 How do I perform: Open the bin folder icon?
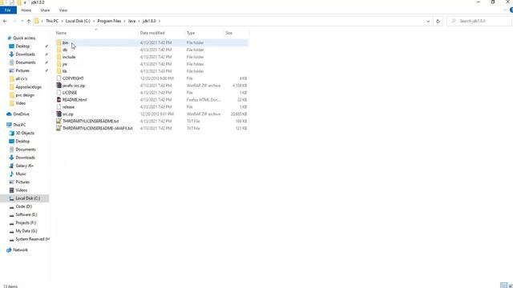(59, 42)
